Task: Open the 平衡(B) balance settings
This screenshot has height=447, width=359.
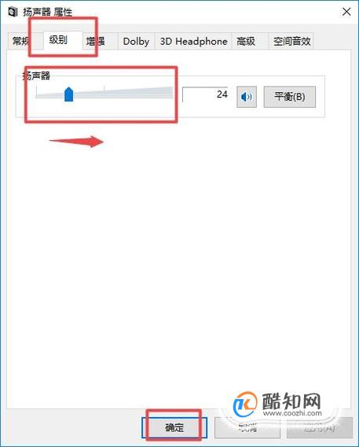Action: click(x=290, y=97)
